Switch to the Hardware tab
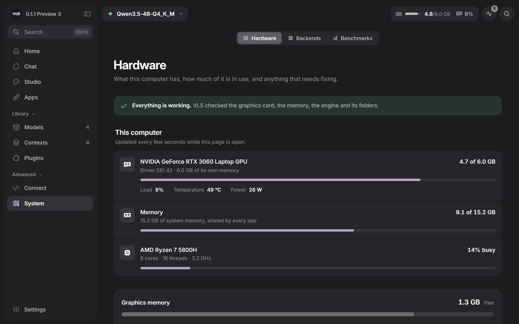The image size is (519, 324). (x=259, y=38)
